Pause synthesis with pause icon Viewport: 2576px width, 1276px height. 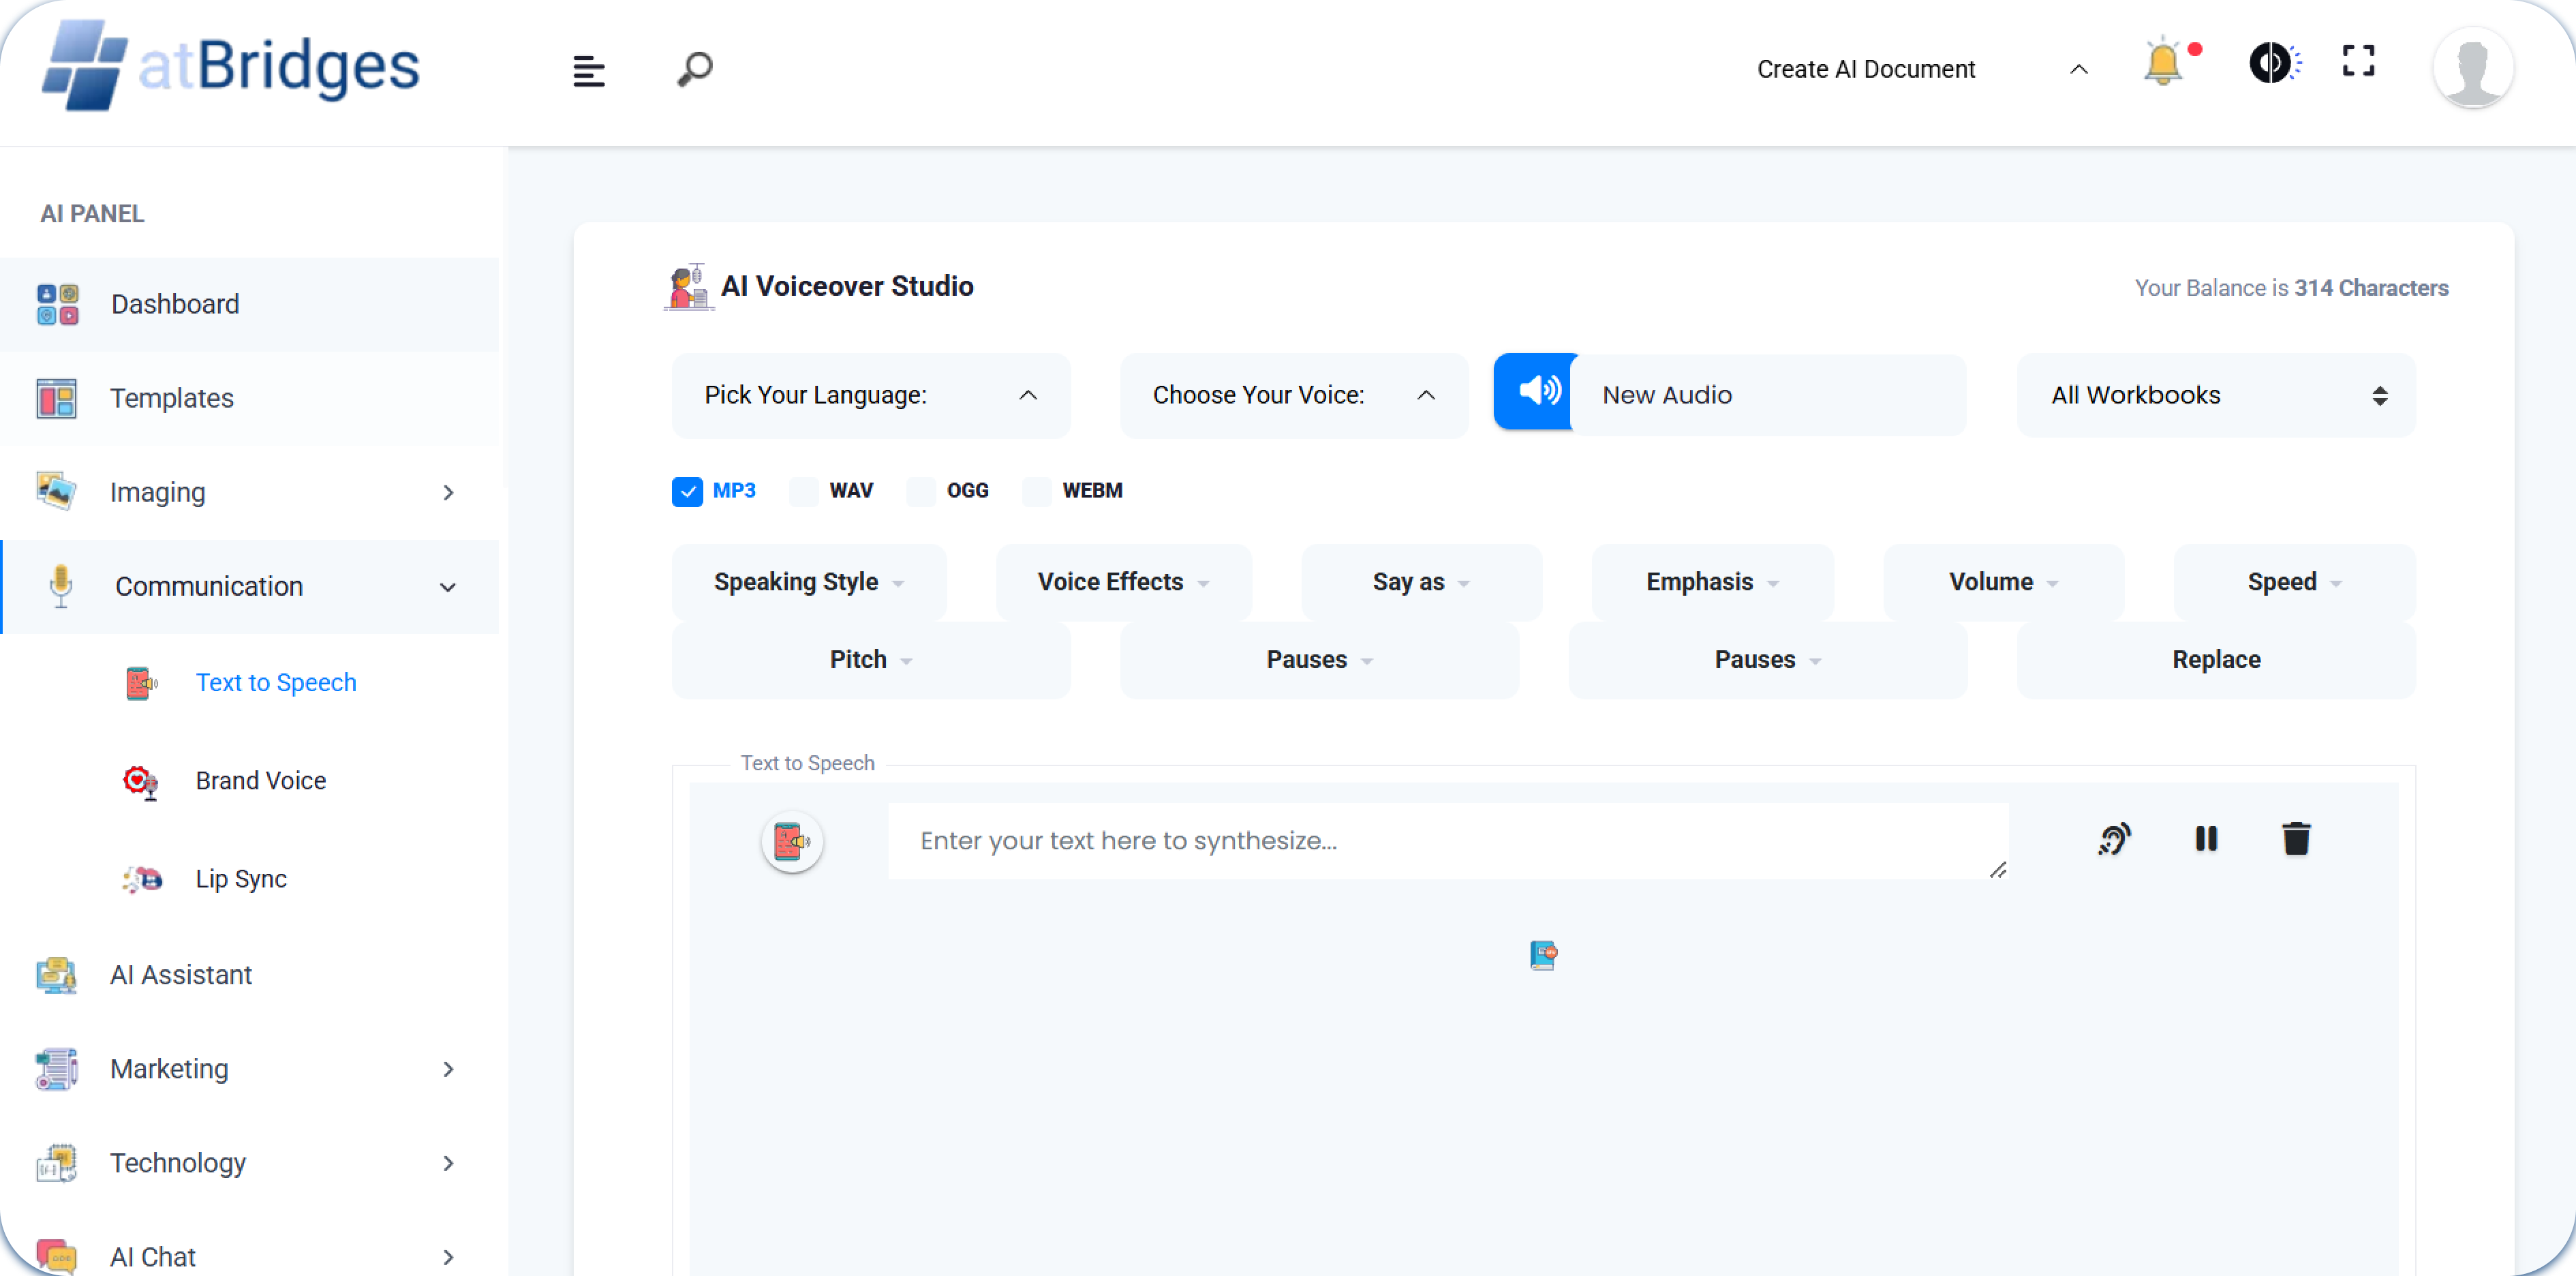[x=2206, y=839]
